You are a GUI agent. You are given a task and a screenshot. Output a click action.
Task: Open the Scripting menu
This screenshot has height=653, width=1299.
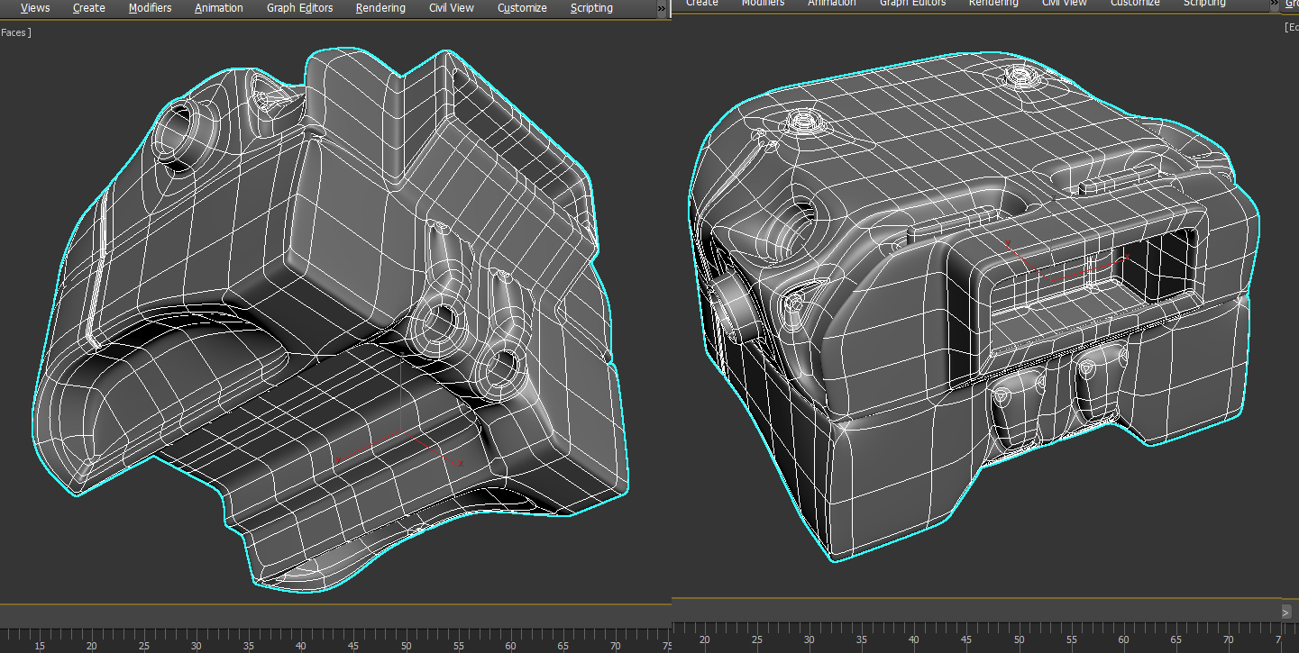590,7
